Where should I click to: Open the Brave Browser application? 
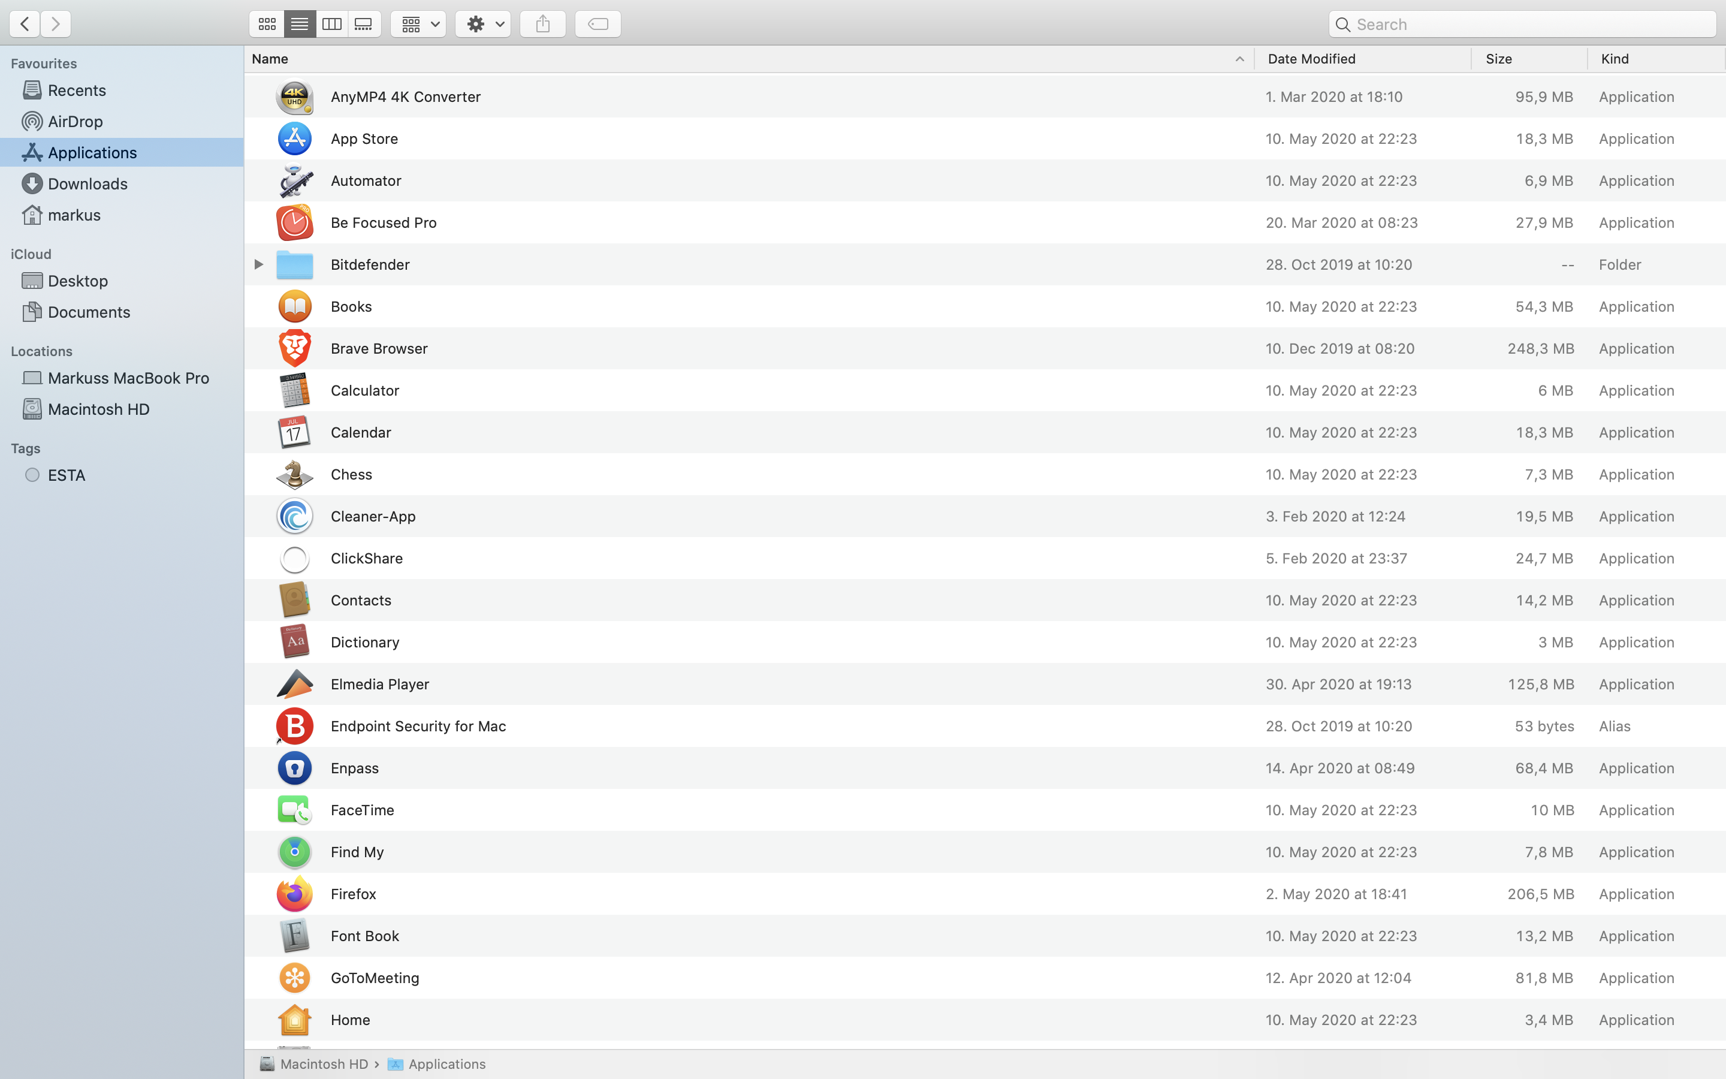tap(379, 348)
